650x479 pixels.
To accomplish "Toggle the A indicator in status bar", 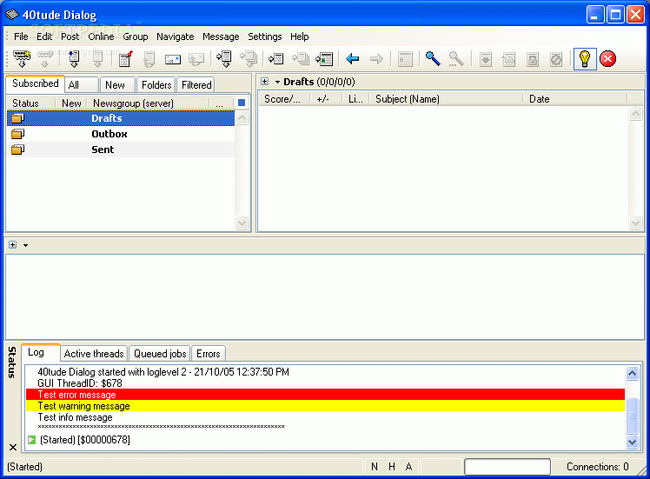I will click(x=408, y=467).
